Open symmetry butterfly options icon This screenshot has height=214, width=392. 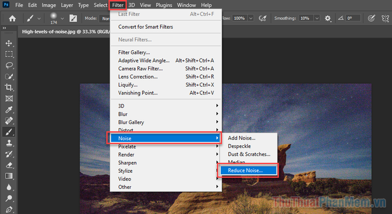click(385, 18)
